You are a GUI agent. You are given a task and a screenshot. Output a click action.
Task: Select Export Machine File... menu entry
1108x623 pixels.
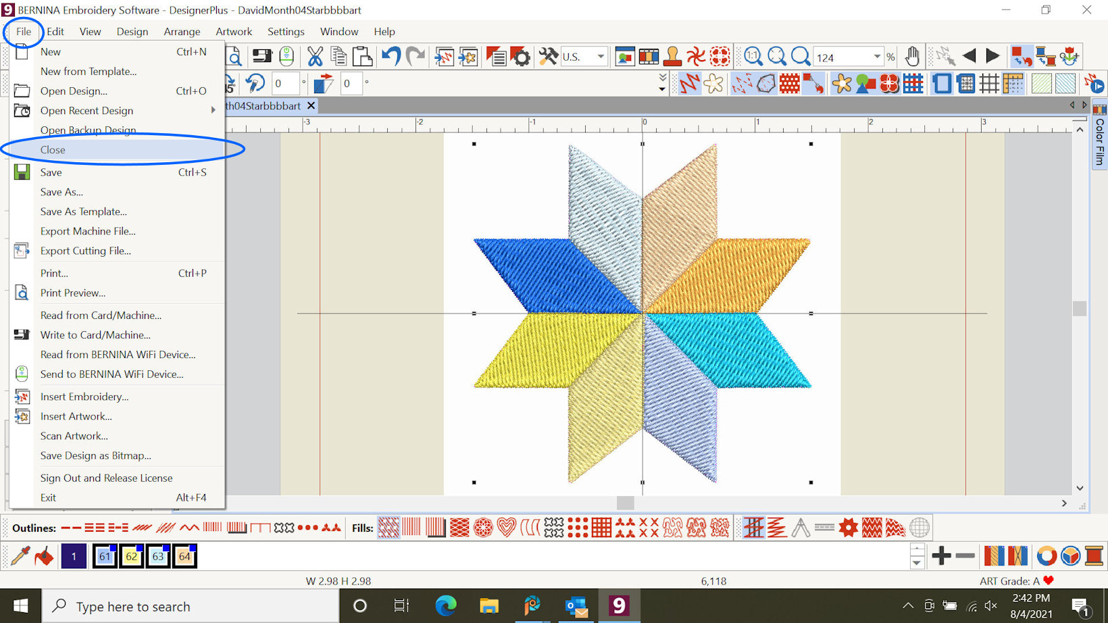[117, 231]
